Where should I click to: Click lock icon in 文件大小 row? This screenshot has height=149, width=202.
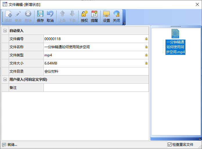coord(146,63)
